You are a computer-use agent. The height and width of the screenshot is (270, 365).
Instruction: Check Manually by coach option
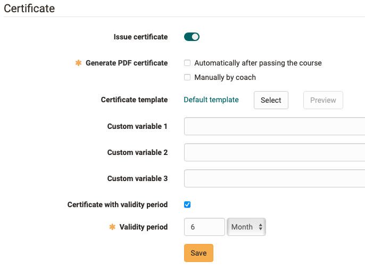point(187,77)
